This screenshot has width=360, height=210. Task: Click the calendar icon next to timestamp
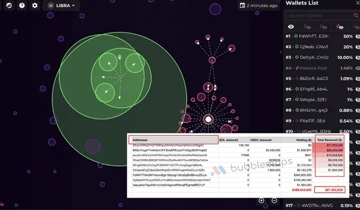coord(242,6)
